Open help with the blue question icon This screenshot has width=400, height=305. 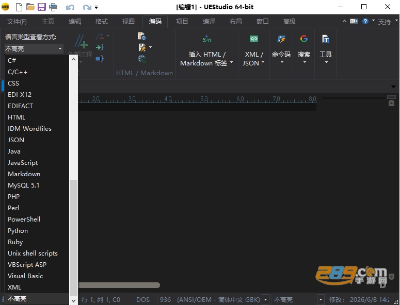coord(365,21)
